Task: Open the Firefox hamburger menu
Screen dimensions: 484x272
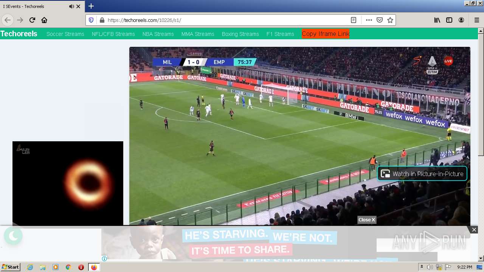Action: point(476,20)
